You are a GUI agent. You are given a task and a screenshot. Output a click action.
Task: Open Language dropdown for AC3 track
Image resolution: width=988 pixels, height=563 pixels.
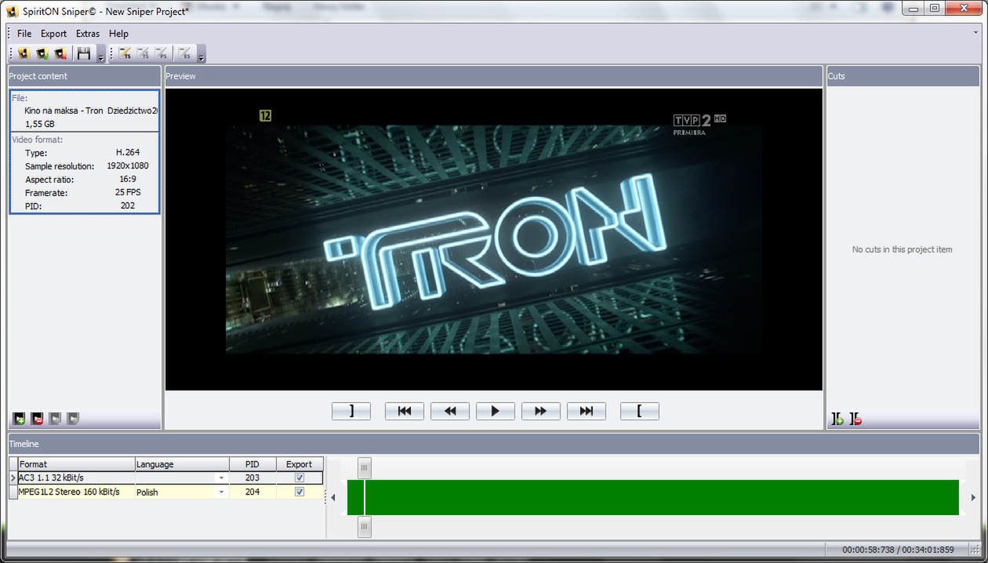[221, 478]
